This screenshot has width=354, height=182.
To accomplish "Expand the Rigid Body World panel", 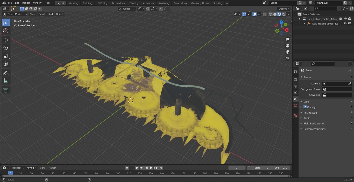I will pyautogui.click(x=313, y=123).
